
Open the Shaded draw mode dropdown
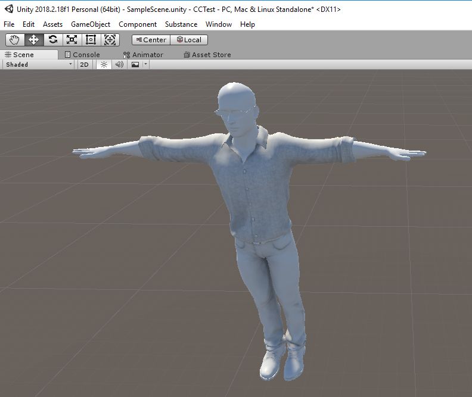coord(39,64)
